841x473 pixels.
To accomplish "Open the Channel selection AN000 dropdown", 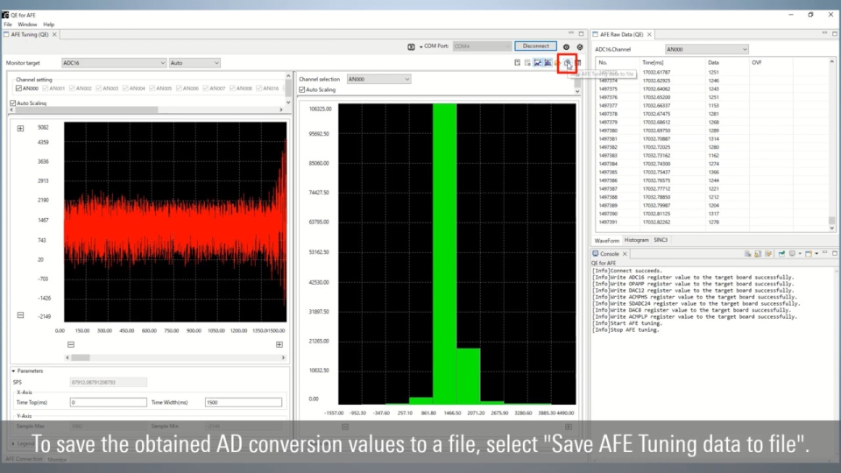I will coord(378,79).
